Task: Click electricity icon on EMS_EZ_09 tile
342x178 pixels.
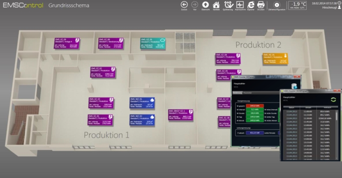Action: tap(77, 40)
